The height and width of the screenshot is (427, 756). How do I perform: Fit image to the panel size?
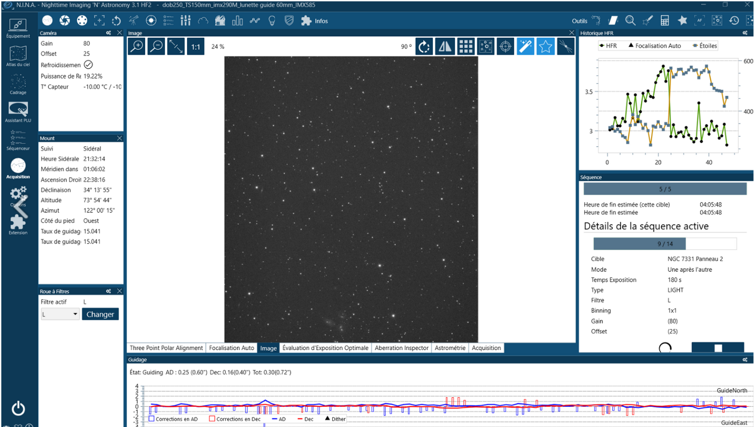tap(176, 46)
